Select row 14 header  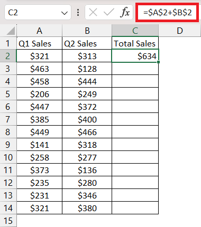pos(8,208)
